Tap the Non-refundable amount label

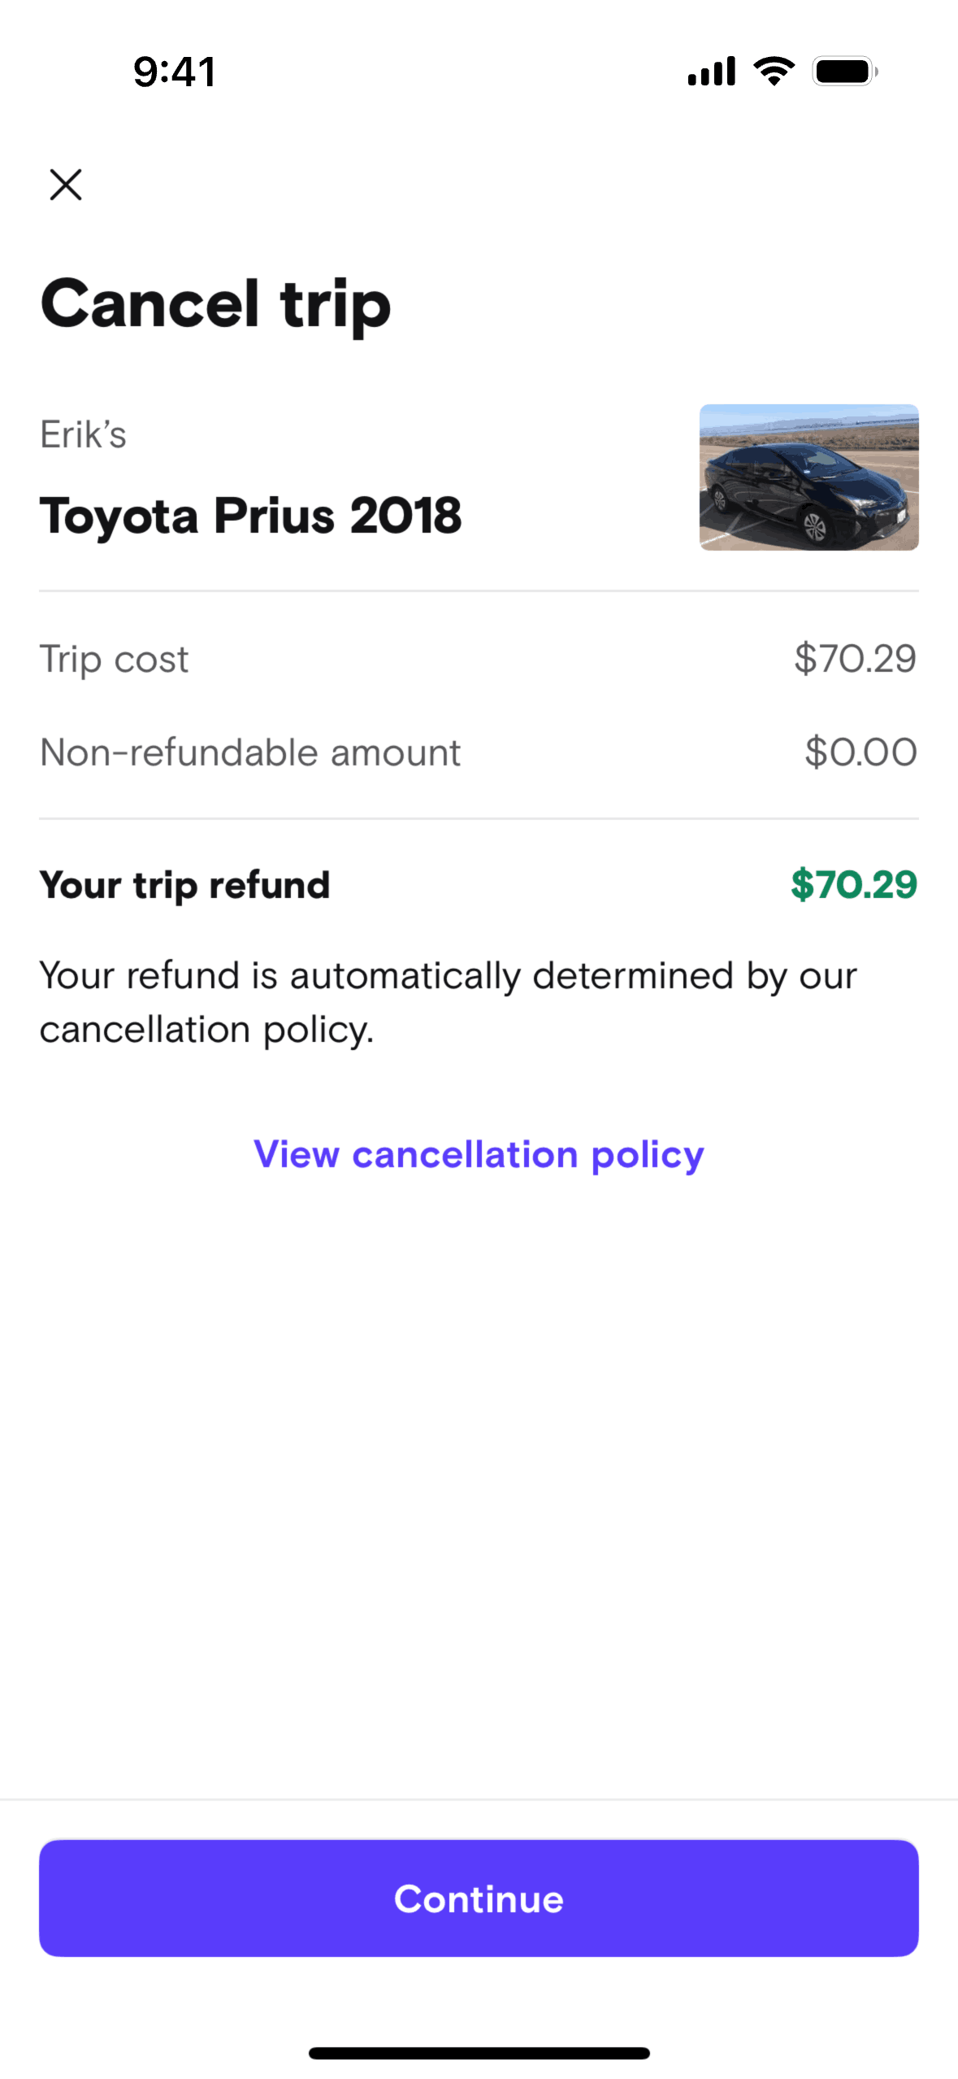[x=250, y=752]
